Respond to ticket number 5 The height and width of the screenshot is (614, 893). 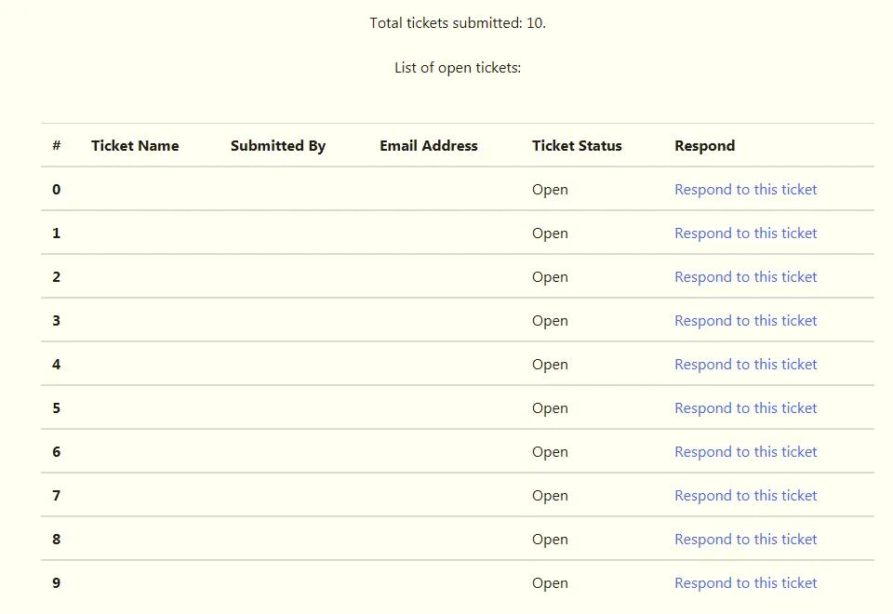click(x=745, y=407)
